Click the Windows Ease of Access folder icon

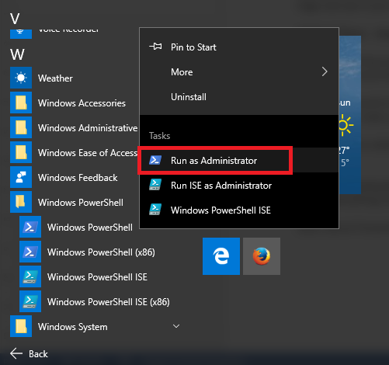(21, 152)
